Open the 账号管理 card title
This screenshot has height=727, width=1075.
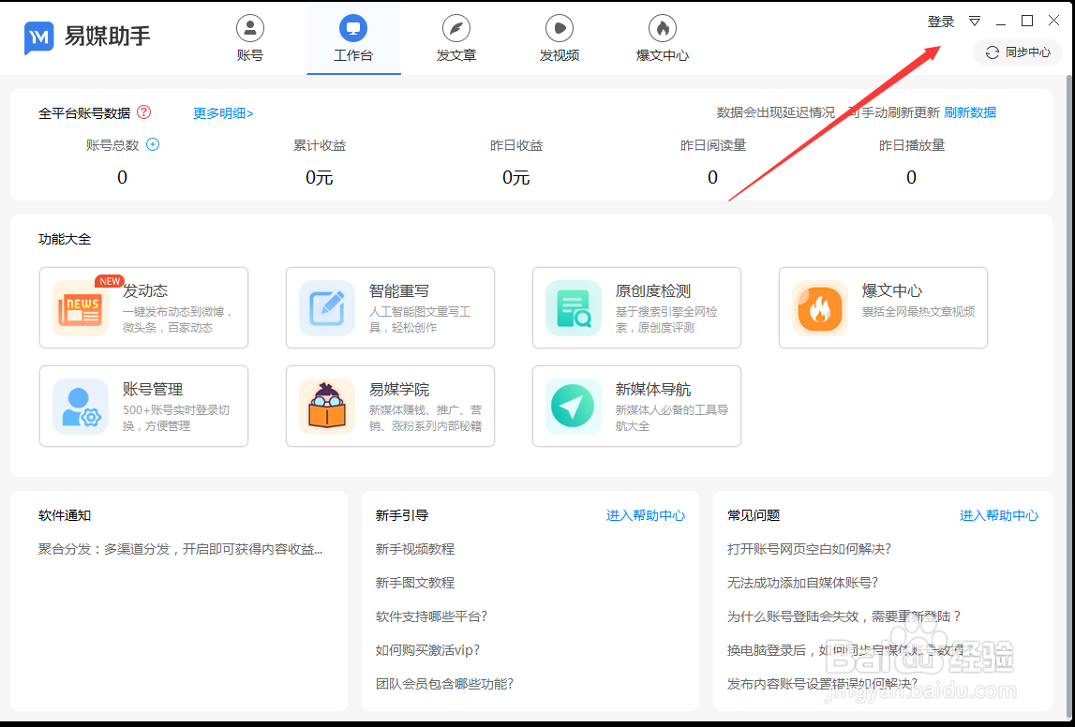tap(153, 390)
